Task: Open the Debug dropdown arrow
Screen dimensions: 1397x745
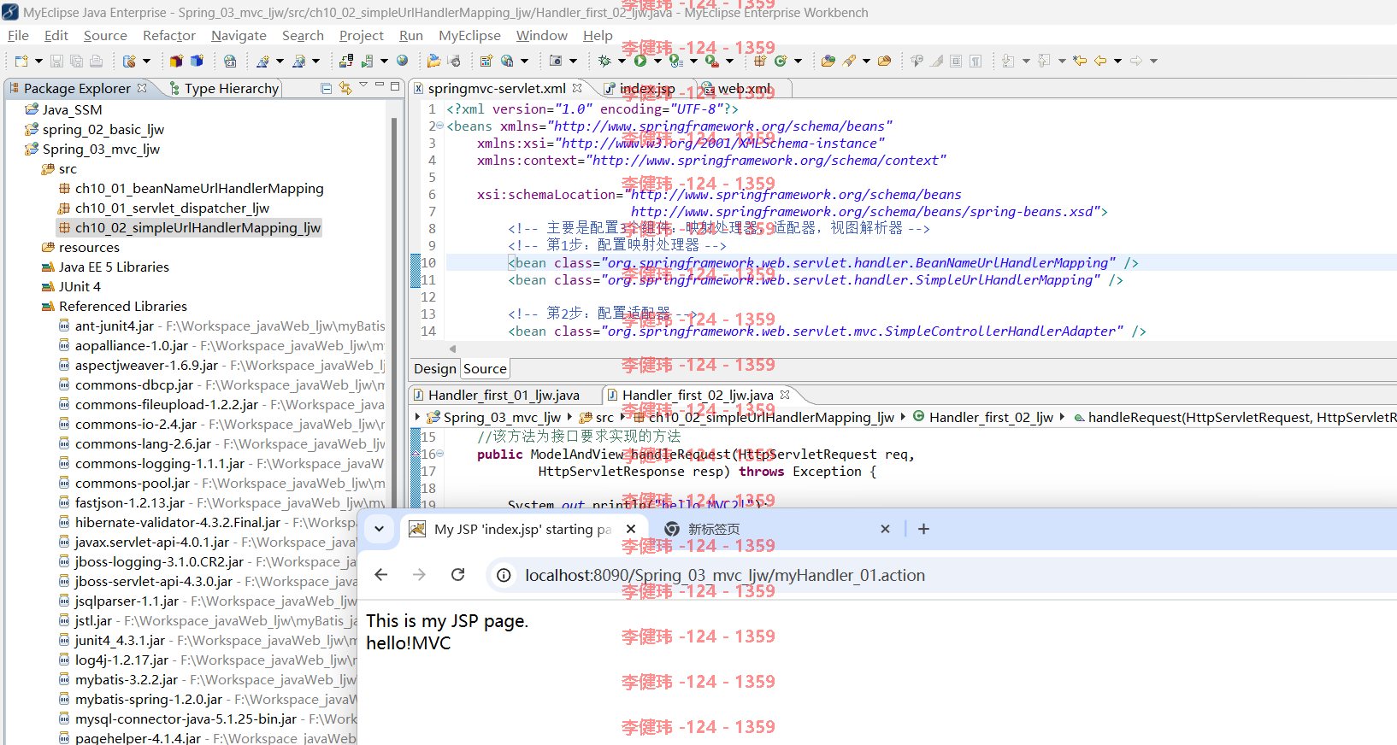Action: pyautogui.click(x=622, y=61)
